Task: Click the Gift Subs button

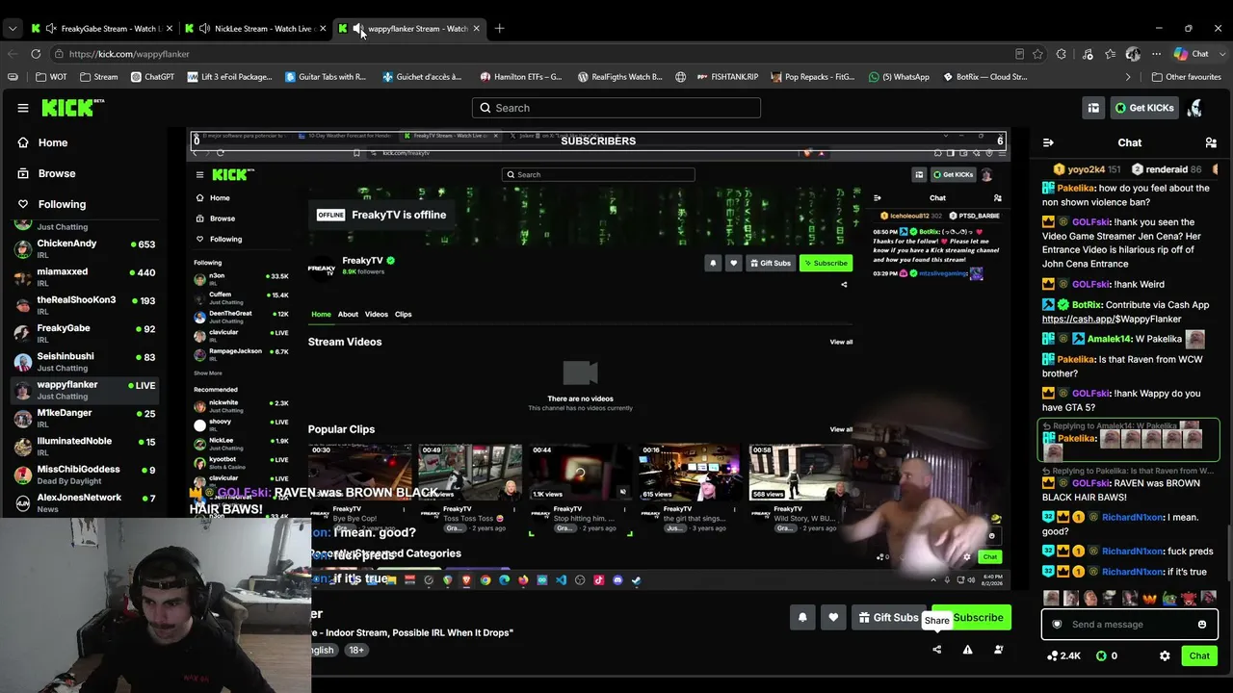Action: pyautogui.click(x=888, y=618)
